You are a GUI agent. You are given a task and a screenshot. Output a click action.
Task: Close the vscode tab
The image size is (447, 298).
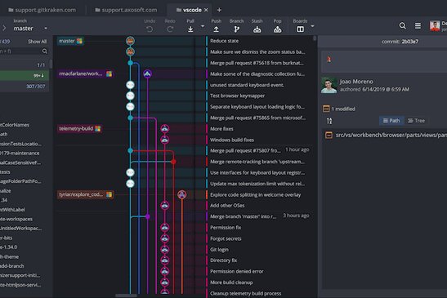206,10
